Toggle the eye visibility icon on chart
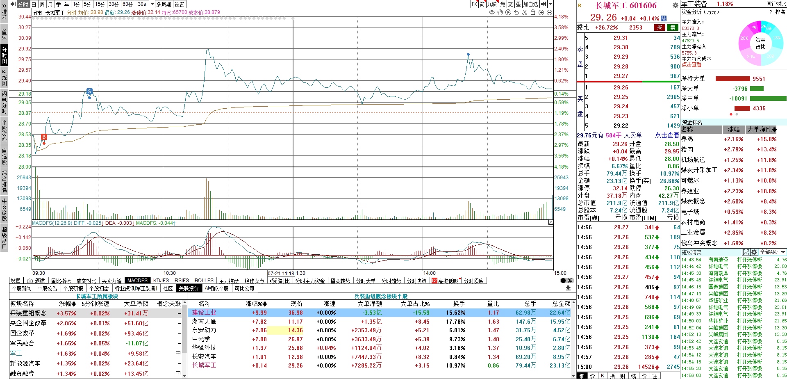This screenshot has height=379, width=787. (x=491, y=13)
